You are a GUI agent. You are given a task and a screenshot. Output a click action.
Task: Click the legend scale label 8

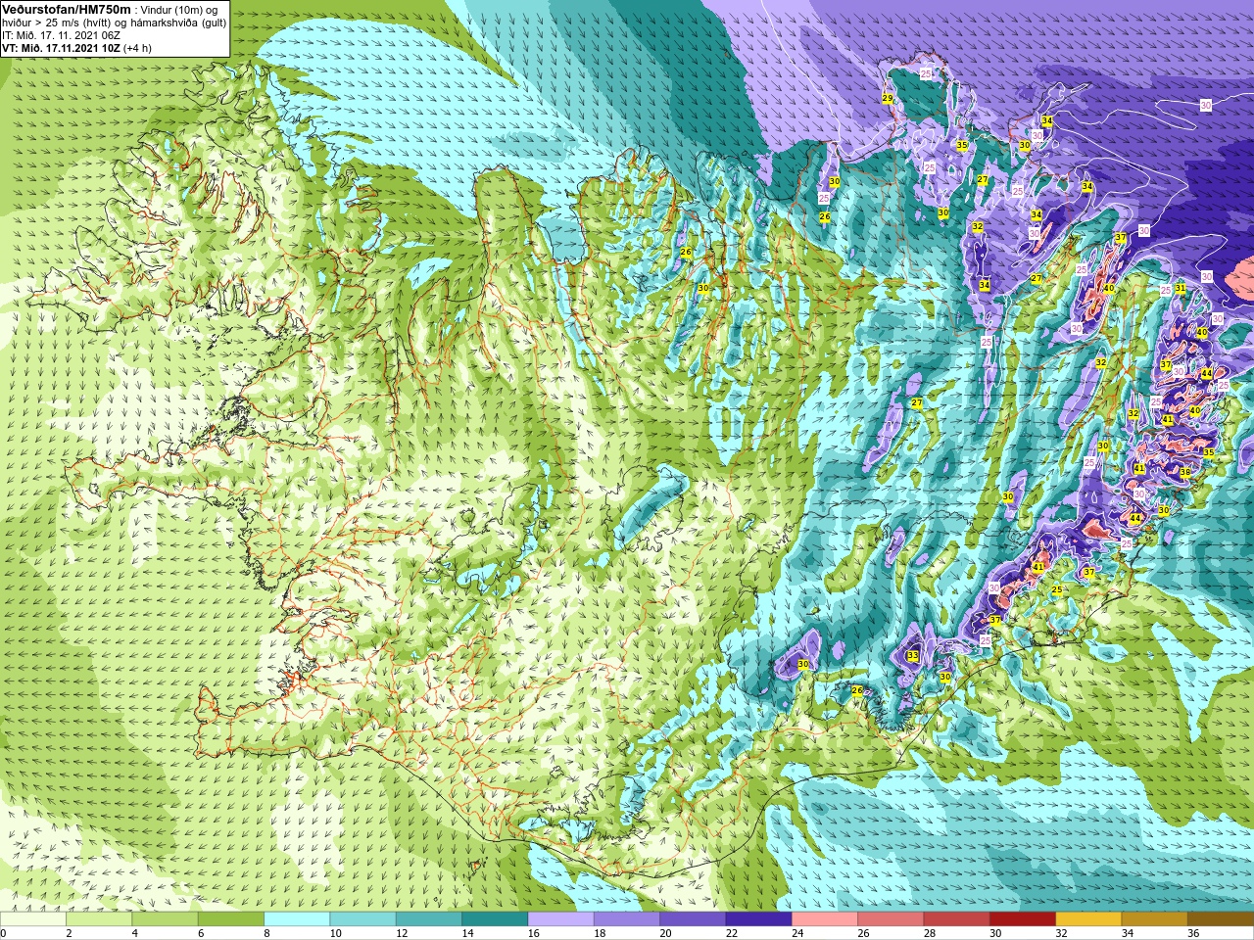(x=266, y=934)
